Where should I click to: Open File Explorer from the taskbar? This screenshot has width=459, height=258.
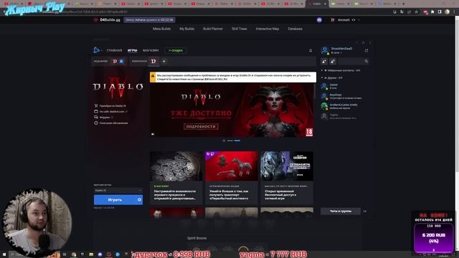(x=91, y=254)
